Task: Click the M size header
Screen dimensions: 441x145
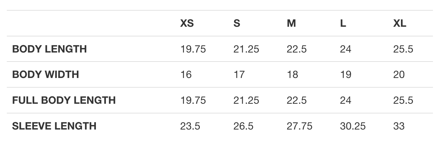Action: (291, 24)
